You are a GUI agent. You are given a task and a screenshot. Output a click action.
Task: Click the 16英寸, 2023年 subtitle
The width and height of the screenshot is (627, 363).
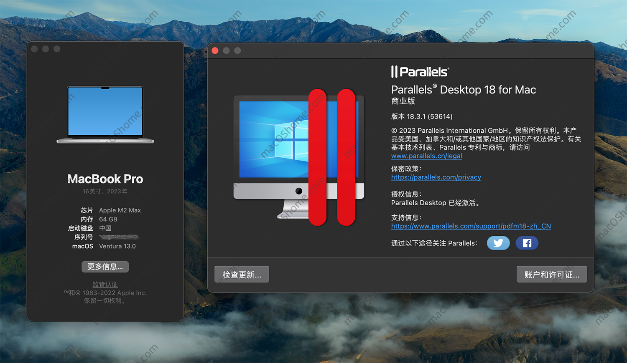[105, 192]
